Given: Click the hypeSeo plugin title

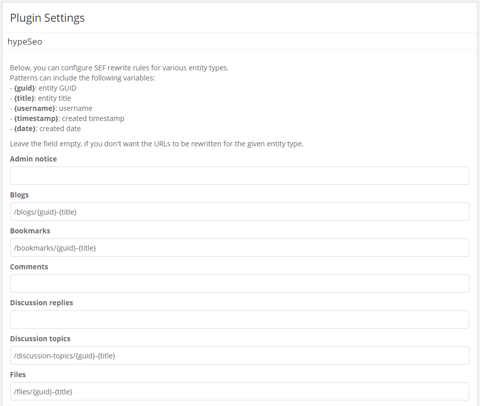Looking at the screenshot, I should click(x=25, y=42).
